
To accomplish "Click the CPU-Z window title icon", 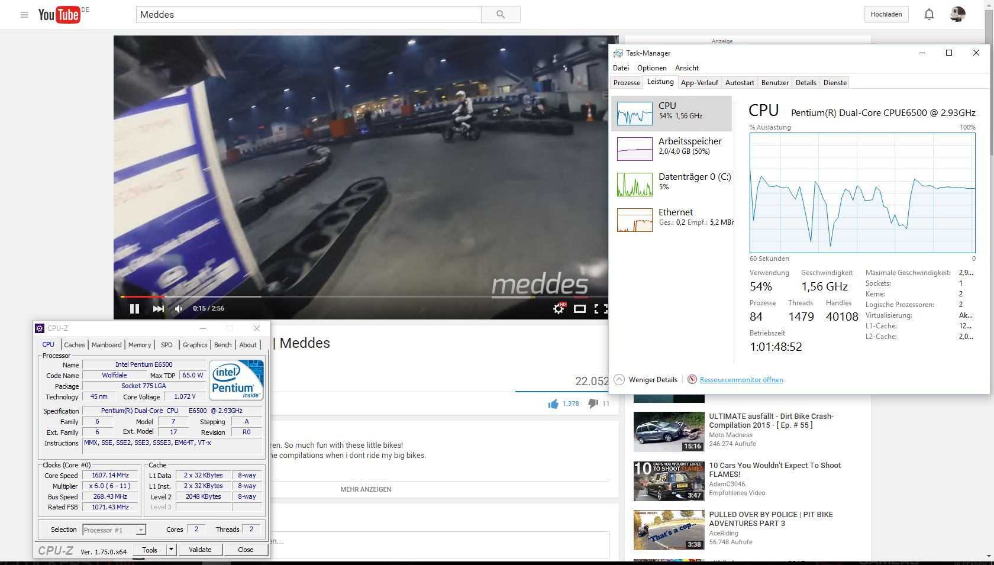I will (40, 328).
